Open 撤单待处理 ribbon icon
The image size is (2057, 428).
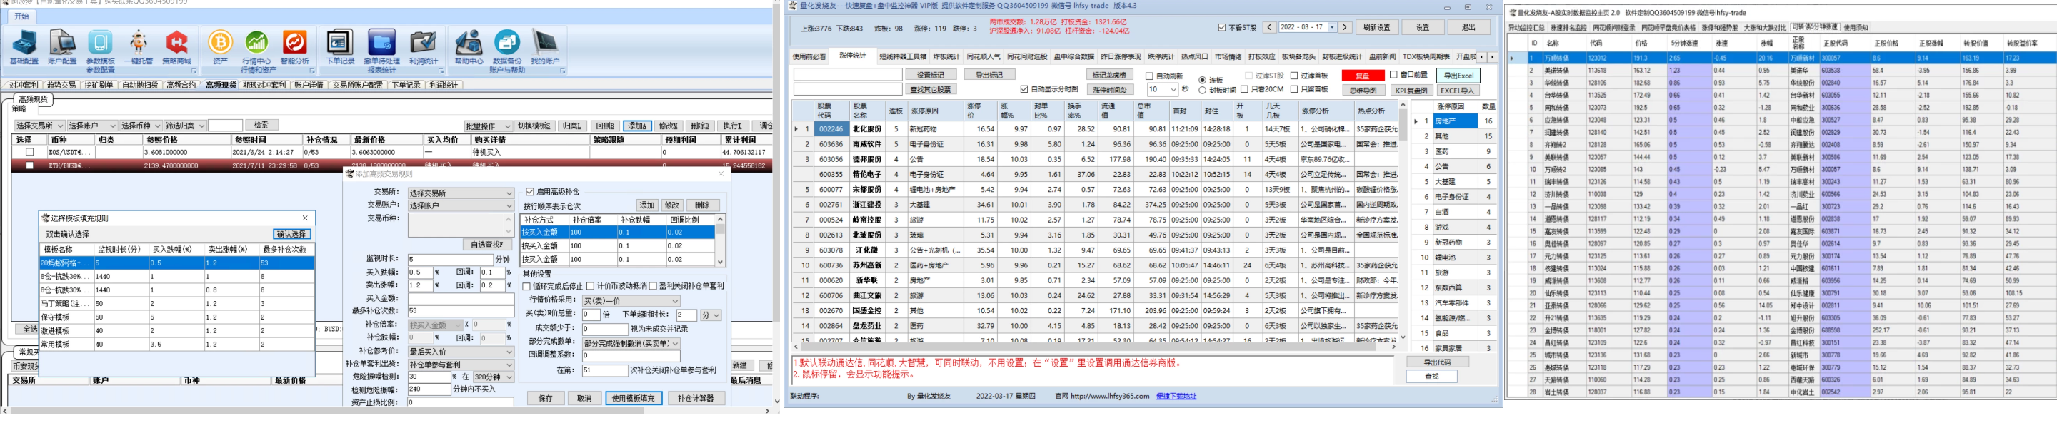click(x=381, y=48)
